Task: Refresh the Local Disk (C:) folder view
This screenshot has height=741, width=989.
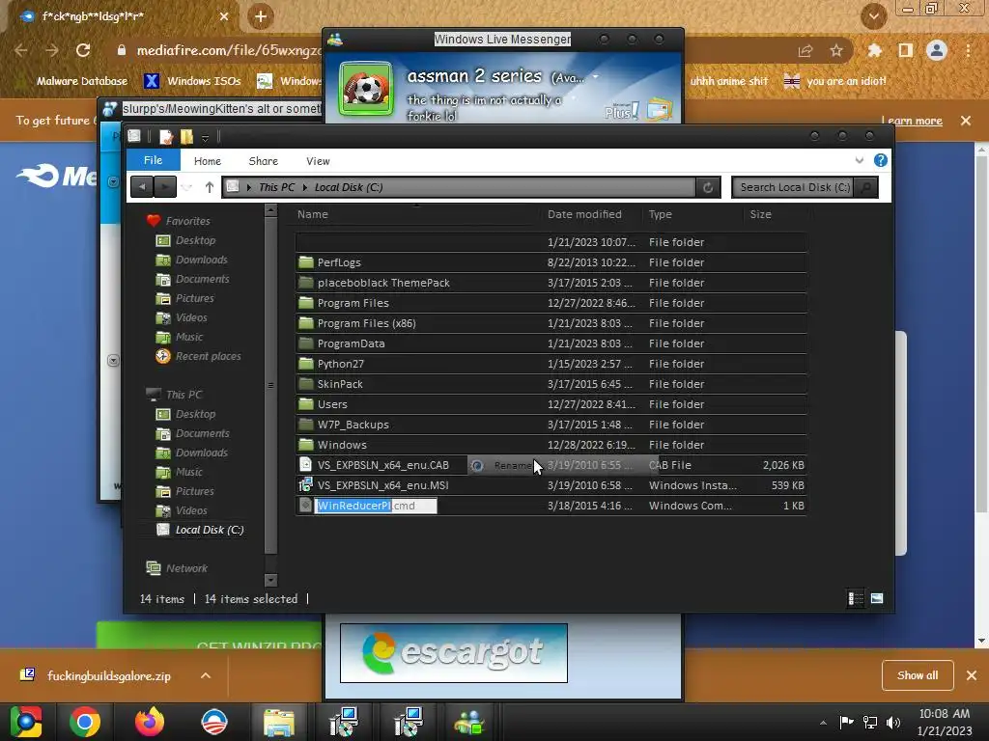Action: point(708,187)
